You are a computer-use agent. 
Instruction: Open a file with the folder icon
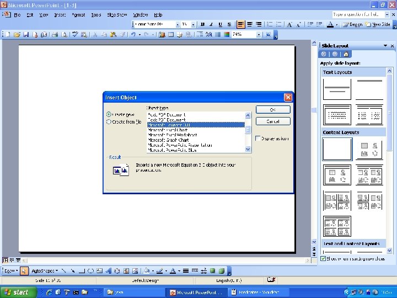coord(17,34)
